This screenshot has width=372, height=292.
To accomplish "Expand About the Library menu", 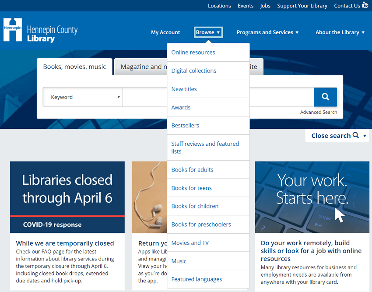I will 340,32.
